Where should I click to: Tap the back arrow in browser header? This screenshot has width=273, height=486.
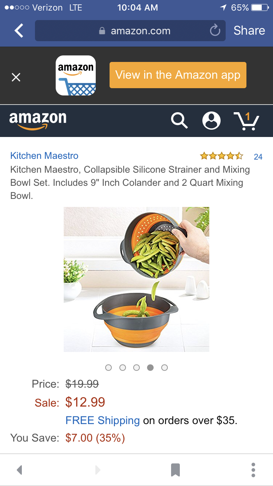(x=19, y=31)
